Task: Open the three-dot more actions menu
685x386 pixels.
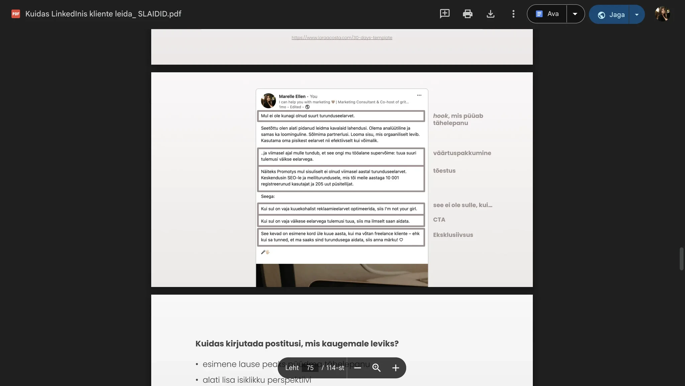Action: point(513,14)
